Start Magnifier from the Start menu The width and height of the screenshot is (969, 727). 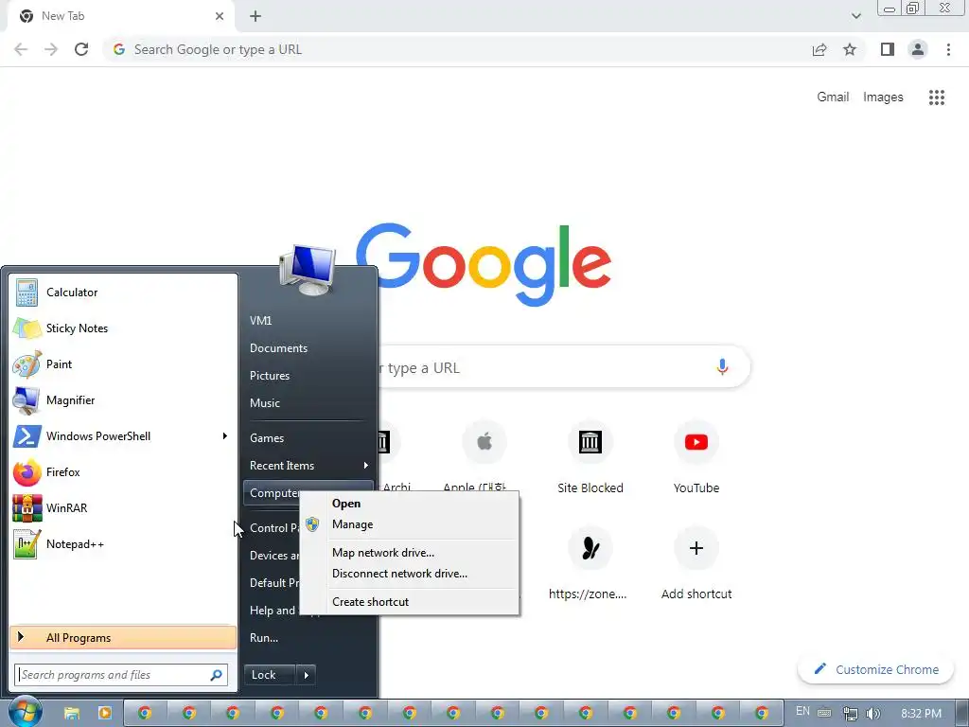click(122, 400)
